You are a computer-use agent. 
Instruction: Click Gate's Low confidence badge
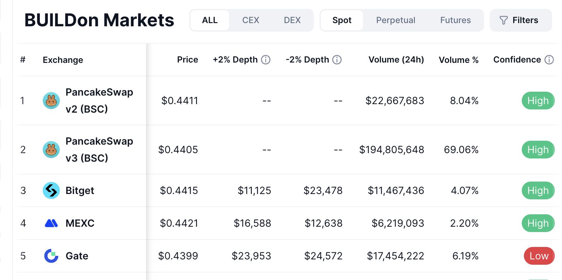point(539,256)
